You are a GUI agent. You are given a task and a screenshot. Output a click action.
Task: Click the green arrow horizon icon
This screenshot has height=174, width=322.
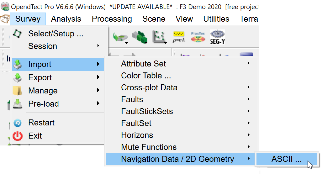[x=119, y=37]
